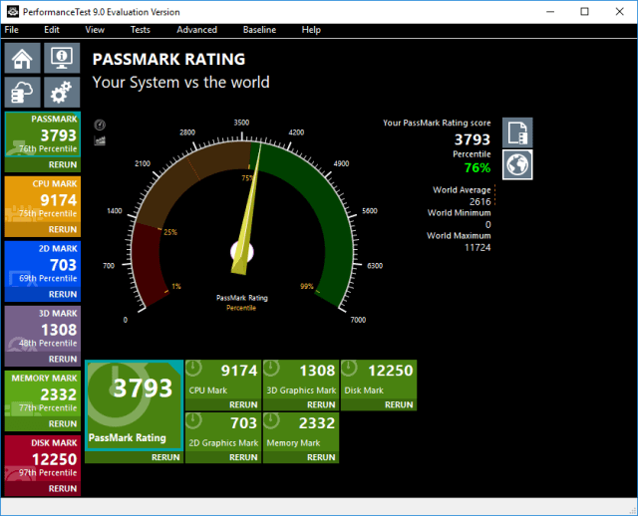Select the PASSMARK 3793 sidebar tile

pos(43,134)
